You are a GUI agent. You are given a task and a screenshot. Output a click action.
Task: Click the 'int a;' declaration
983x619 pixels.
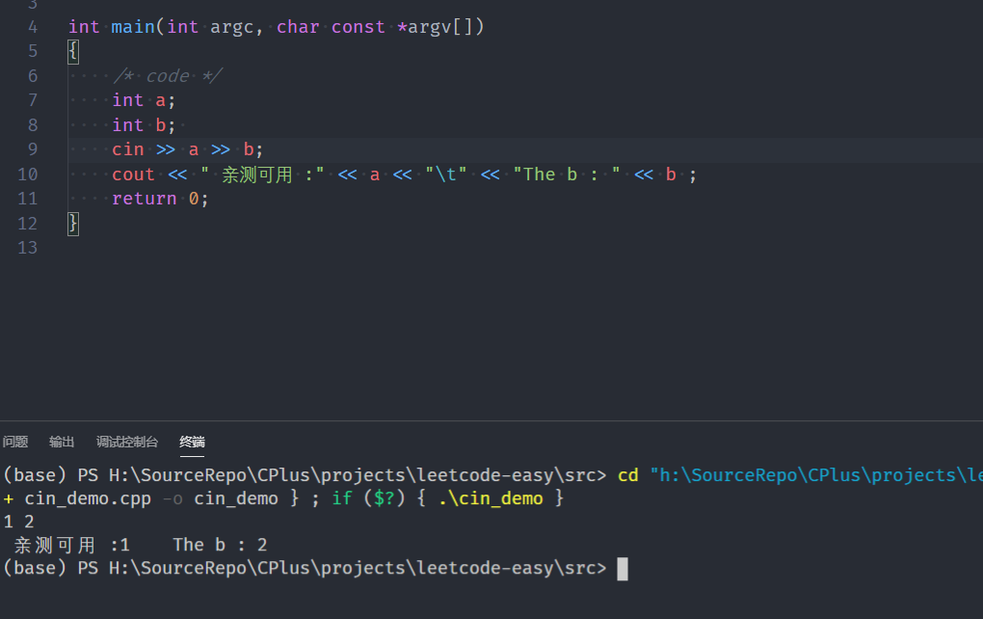[x=144, y=100]
